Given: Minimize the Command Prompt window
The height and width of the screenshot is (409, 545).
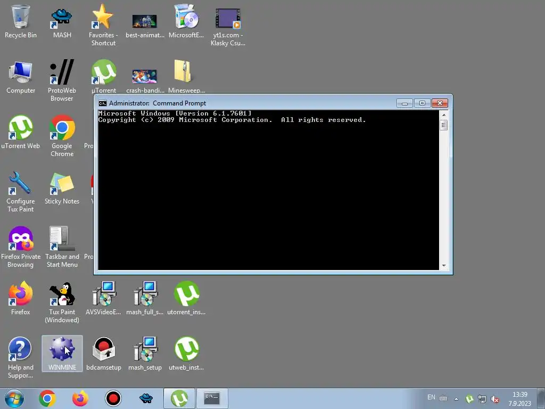Looking at the screenshot, I should tap(404, 103).
